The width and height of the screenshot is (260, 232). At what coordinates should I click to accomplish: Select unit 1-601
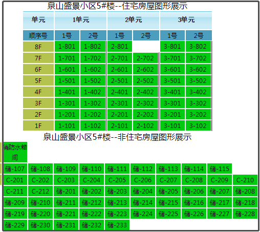click(x=67, y=70)
